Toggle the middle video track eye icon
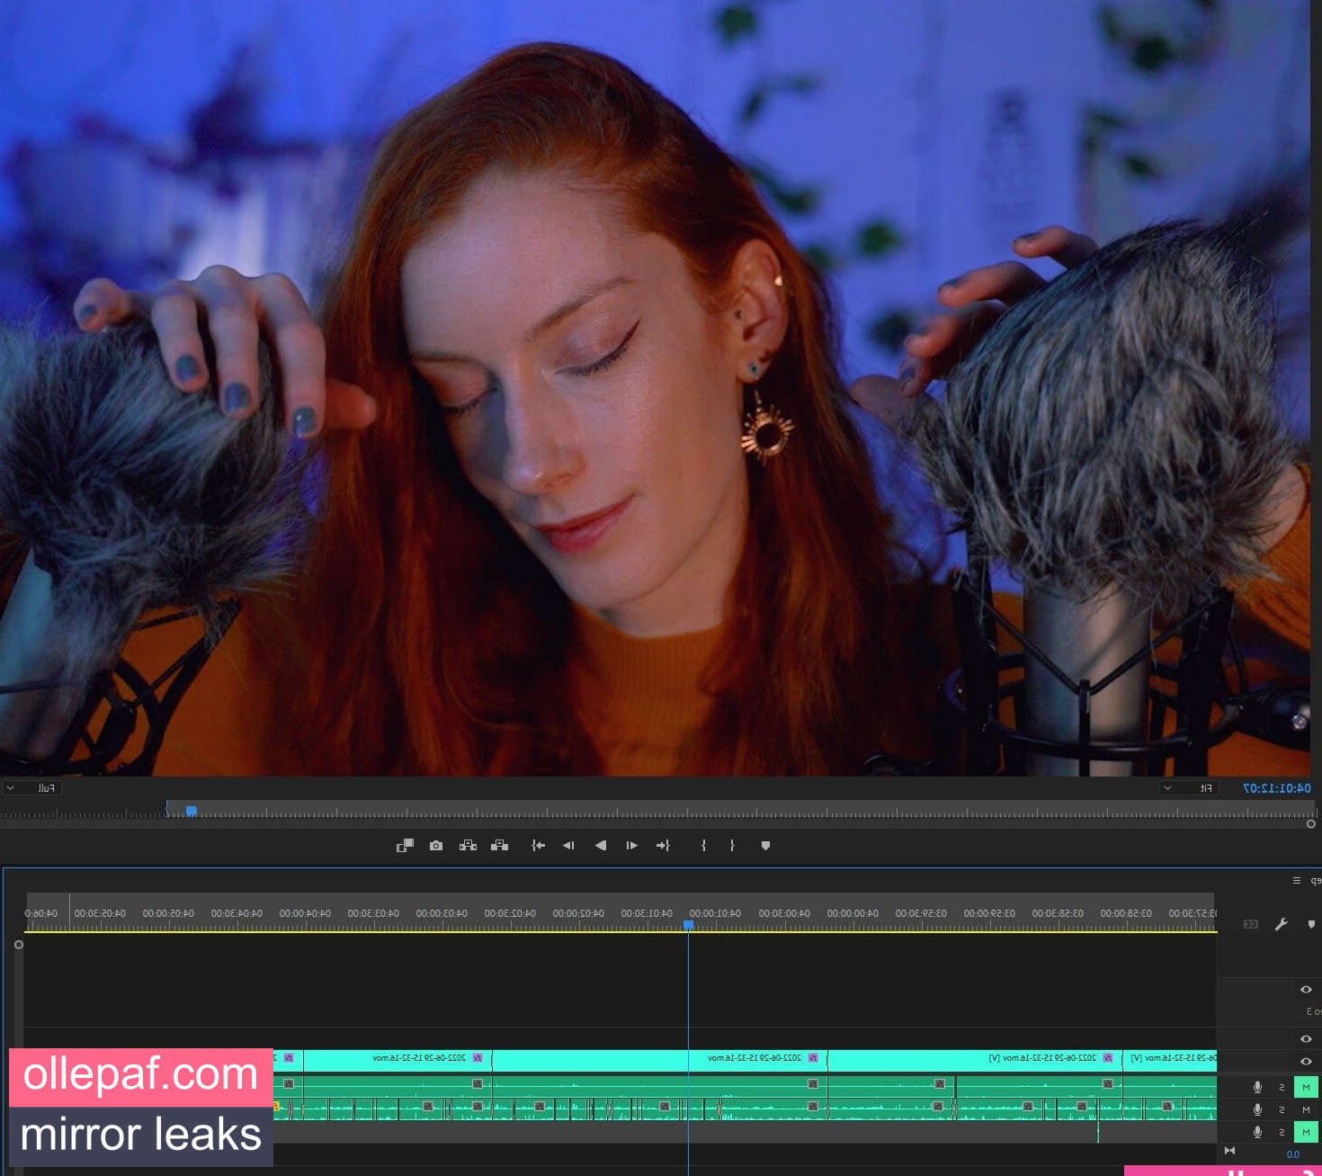This screenshot has height=1176, width=1322. click(1306, 1039)
